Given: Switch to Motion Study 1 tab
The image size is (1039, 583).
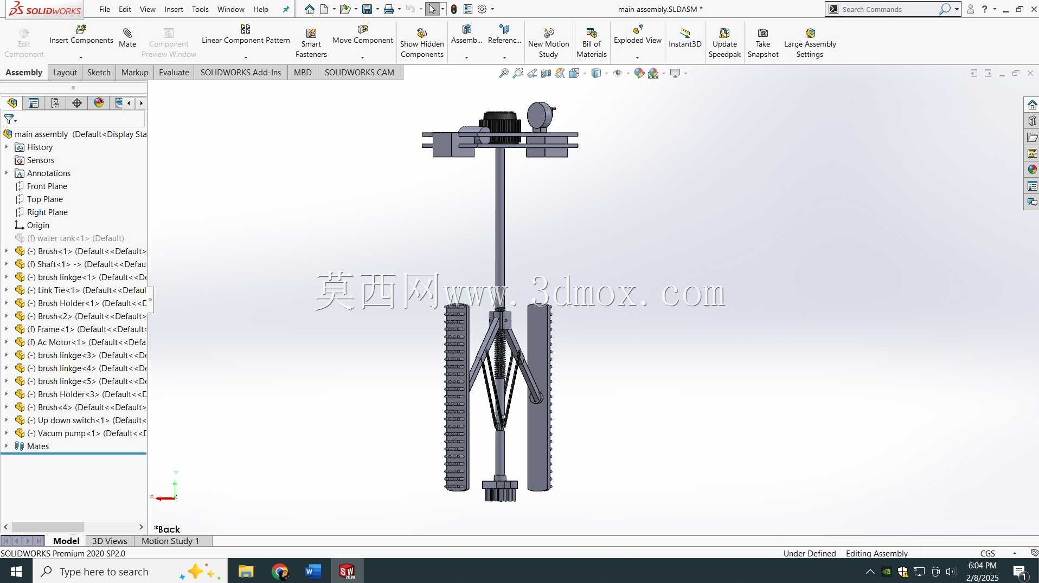Looking at the screenshot, I should [170, 541].
